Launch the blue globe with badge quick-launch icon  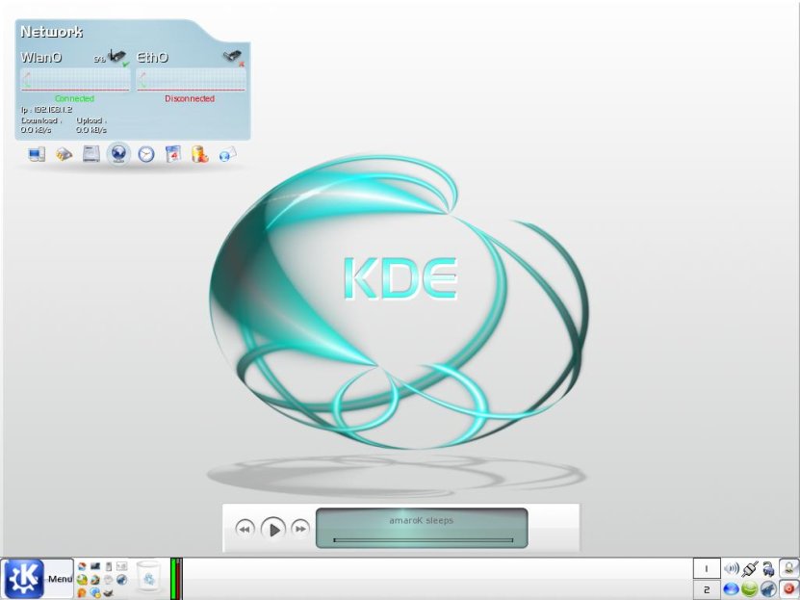point(95,593)
